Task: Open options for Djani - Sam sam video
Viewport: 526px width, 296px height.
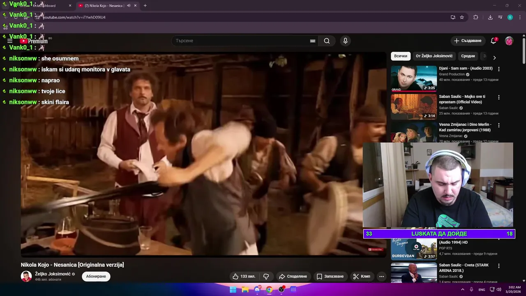Action: pos(499,69)
